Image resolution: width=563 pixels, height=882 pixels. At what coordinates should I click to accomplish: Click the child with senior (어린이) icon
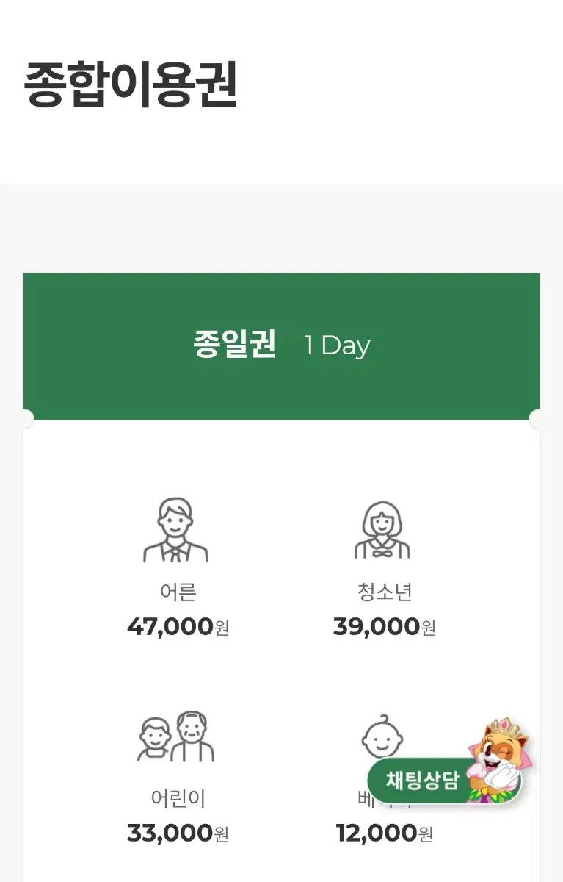click(x=176, y=736)
